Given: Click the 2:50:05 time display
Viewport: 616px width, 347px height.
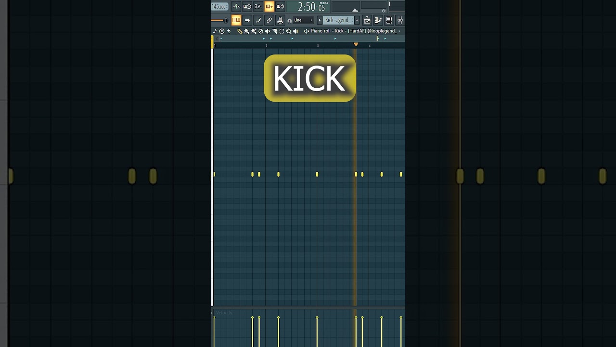Looking at the screenshot, I should pyautogui.click(x=308, y=7).
